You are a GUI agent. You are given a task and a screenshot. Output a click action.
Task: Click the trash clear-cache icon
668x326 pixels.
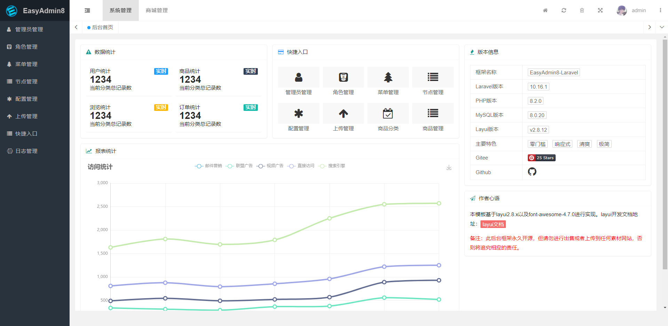[582, 10]
